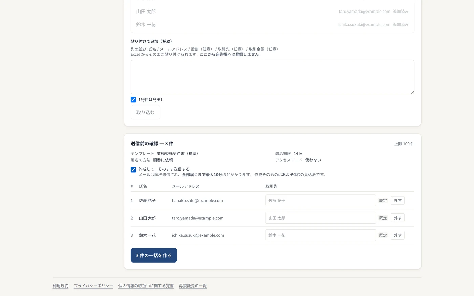Toggle 作成して、そのまま送信する checkbox

click(133, 169)
